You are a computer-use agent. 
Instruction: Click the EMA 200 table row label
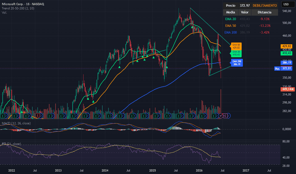pyautogui.click(x=231, y=32)
